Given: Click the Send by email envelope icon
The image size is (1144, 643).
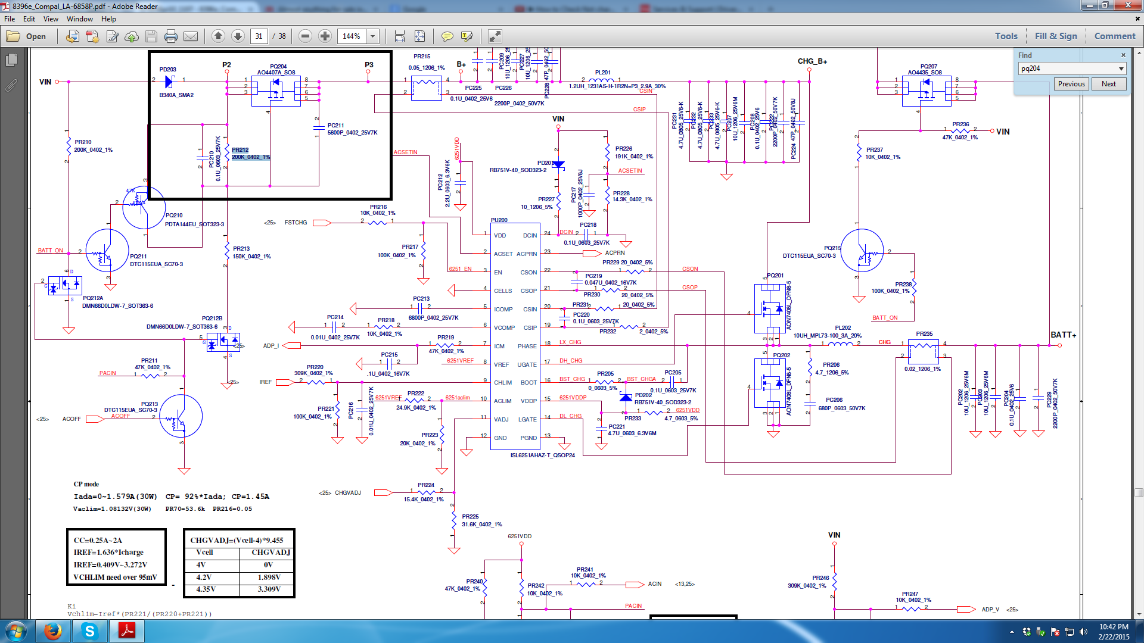Looking at the screenshot, I should [x=191, y=36].
